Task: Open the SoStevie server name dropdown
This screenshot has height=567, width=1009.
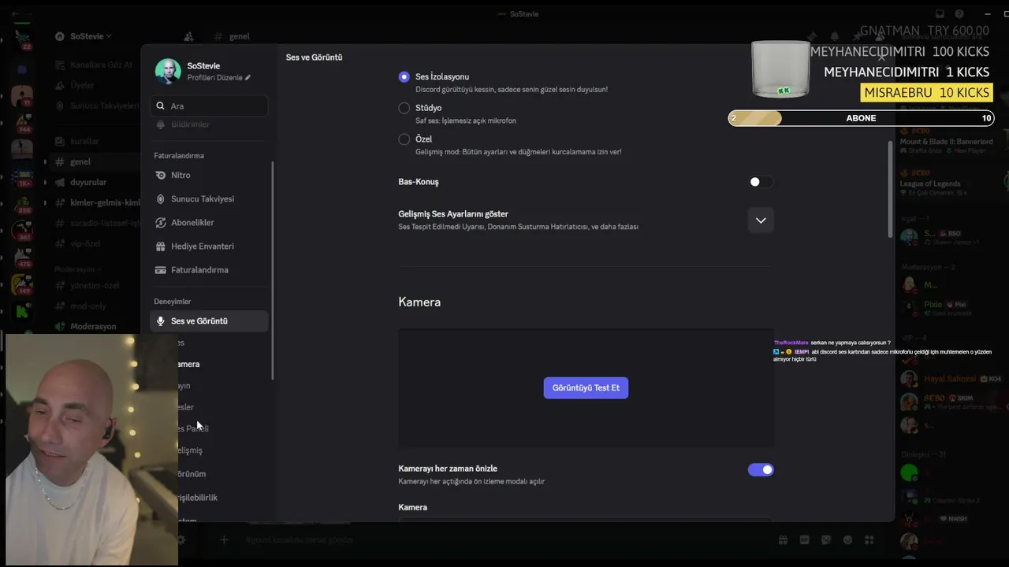Action: [91, 36]
